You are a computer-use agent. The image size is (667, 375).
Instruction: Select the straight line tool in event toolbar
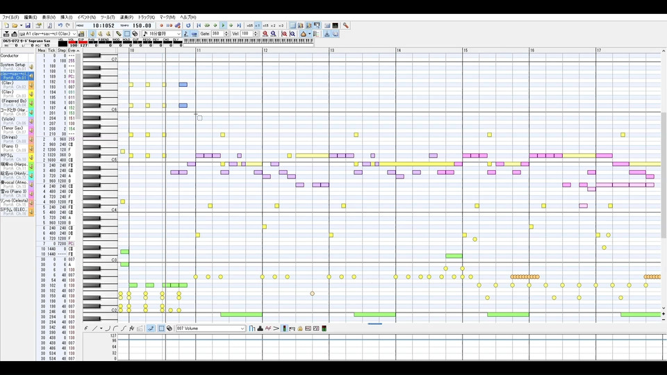(x=95, y=328)
